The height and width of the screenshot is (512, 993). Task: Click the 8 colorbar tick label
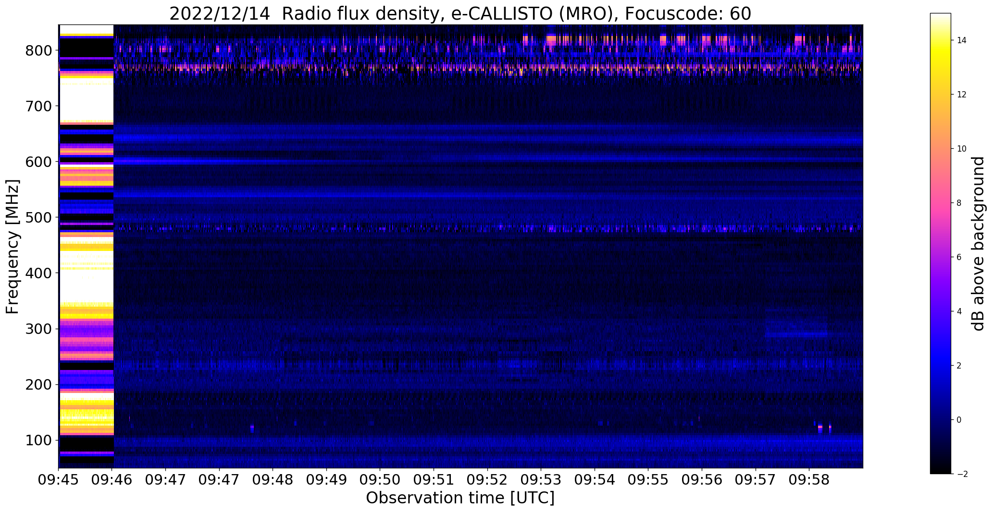959,203
